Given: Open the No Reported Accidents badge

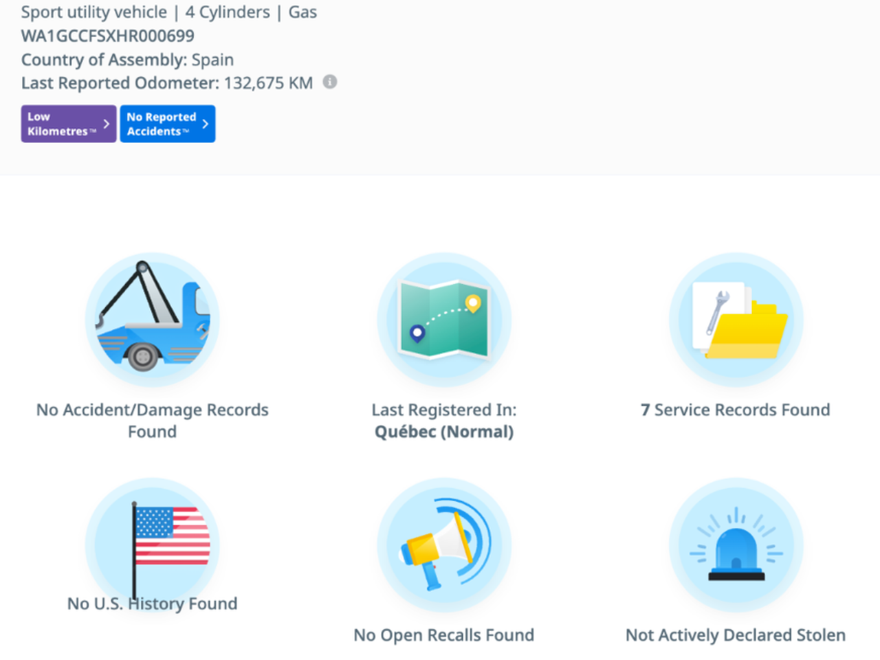Looking at the screenshot, I should tap(162, 124).
